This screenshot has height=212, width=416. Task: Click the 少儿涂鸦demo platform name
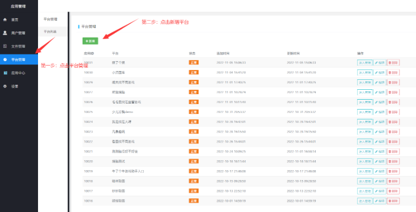[x=122, y=112]
